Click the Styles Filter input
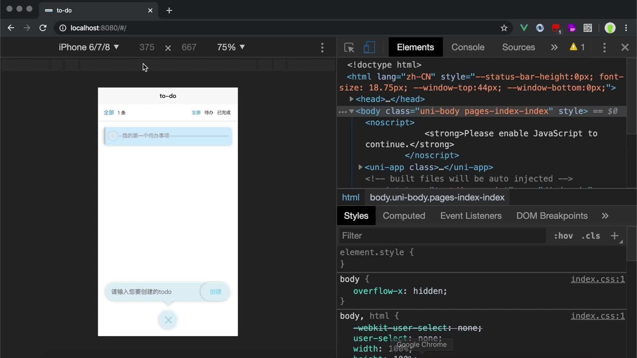 pyautogui.click(x=442, y=236)
